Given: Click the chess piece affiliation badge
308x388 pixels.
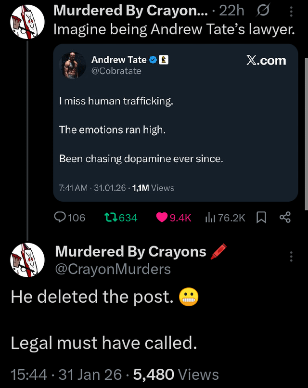Looking at the screenshot, I should (163, 60).
